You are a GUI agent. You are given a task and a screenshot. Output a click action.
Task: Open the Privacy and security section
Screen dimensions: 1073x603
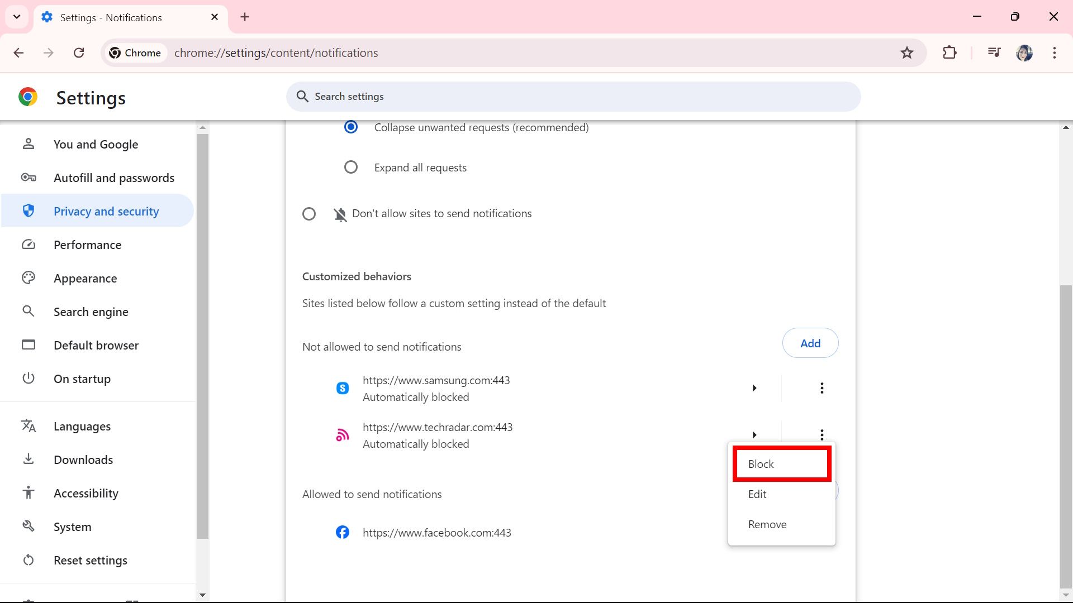[x=106, y=210]
